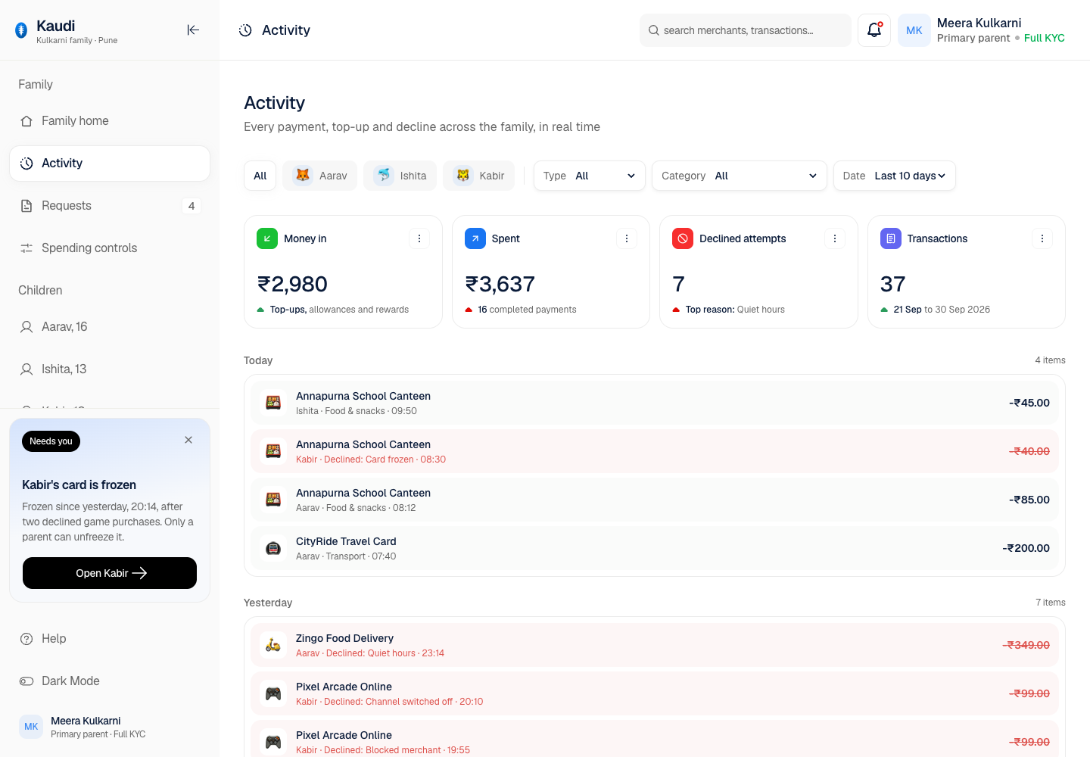The width and height of the screenshot is (1090, 757).
Task: Click the Declined attempts red icon
Action: pyautogui.click(x=683, y=238)
